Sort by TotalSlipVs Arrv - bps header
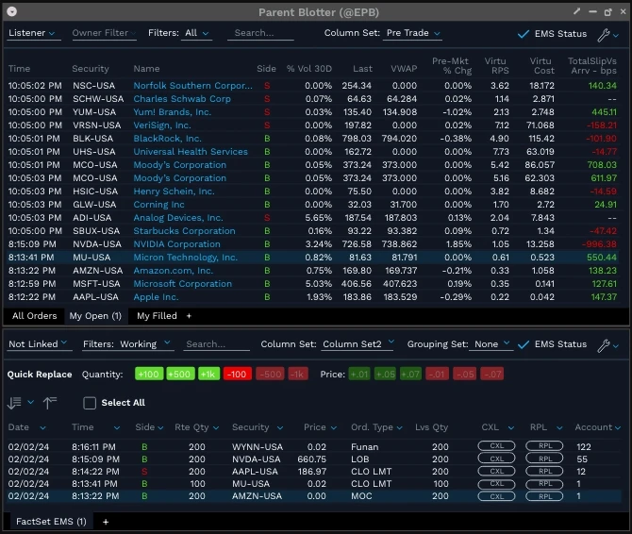This screenshot has height=534, width=632. pos(592,66)
